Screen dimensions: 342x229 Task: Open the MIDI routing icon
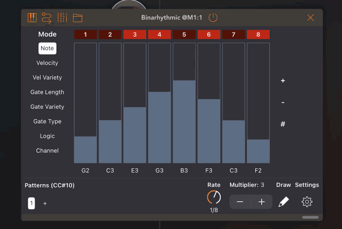pos(46,18)
